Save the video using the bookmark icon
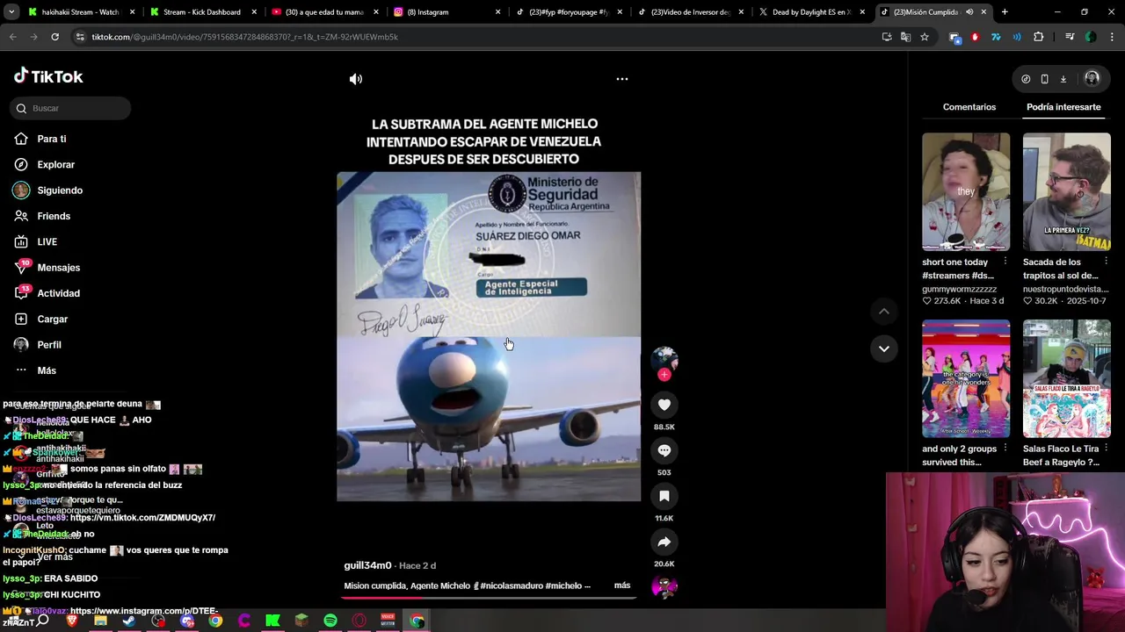 pos(664,496)
